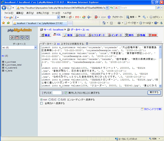This screenshot has height=141, width=164.
Task: Click the Gmail icon in Google toolbar
Action: click(x=77, y=17)
